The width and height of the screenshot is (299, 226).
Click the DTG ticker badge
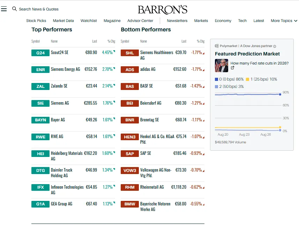(x=40, y=170)
